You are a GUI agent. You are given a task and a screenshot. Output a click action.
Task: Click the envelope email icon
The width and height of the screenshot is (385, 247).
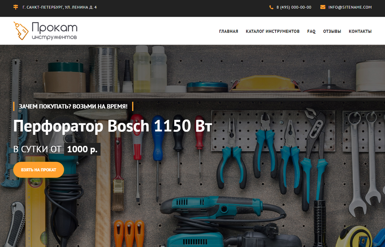[x=322, y=7]
